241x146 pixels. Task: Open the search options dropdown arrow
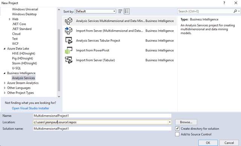click(239, 11)
